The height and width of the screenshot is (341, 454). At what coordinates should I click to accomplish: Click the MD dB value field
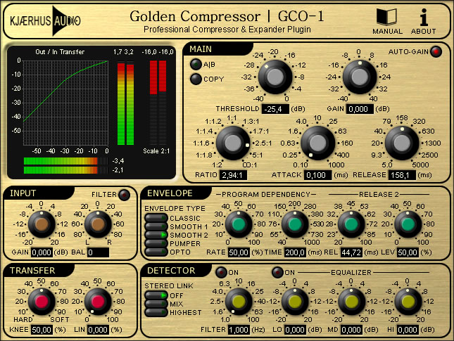(x=351, y=330)
